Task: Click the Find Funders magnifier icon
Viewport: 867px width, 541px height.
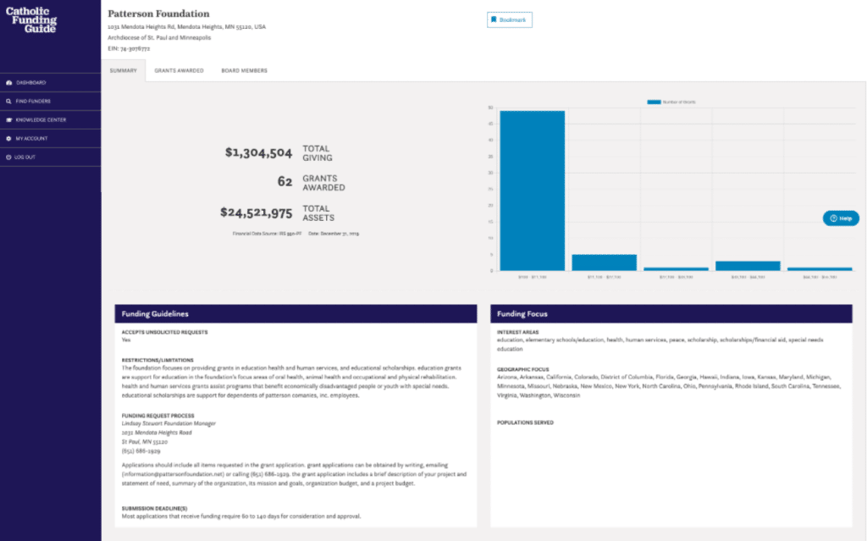Action: click(x=8, y=102)
